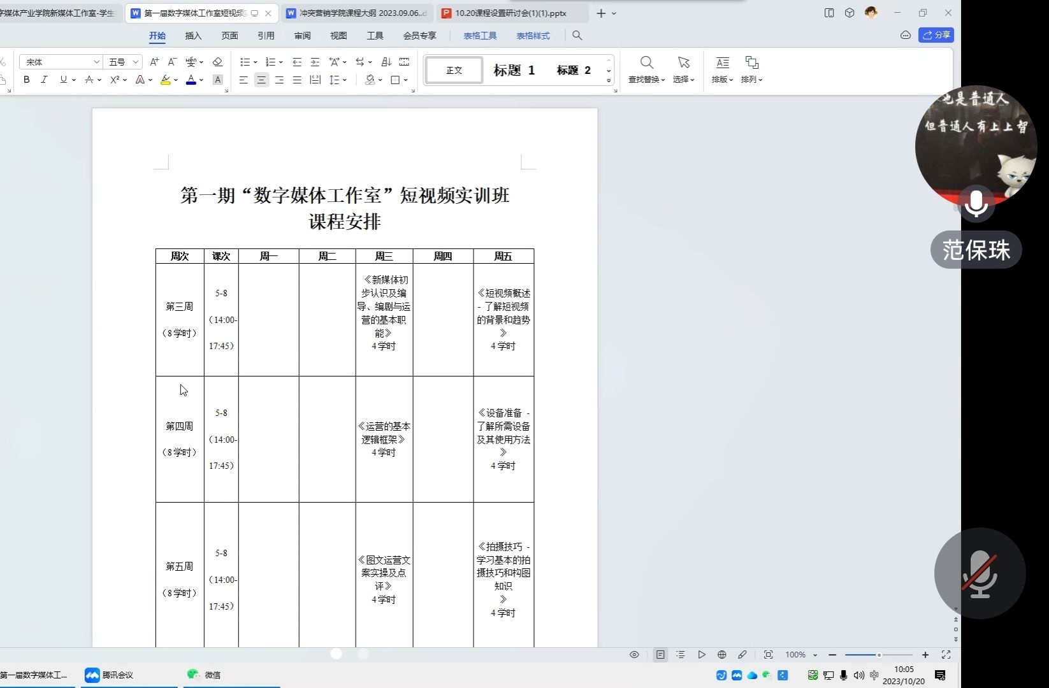1049x688 pixels.
Task: Enter full screen view
Action: [946, 654]
